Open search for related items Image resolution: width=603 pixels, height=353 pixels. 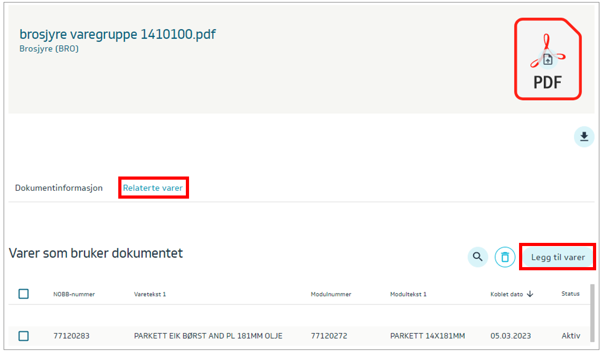(x=477, y=257)
